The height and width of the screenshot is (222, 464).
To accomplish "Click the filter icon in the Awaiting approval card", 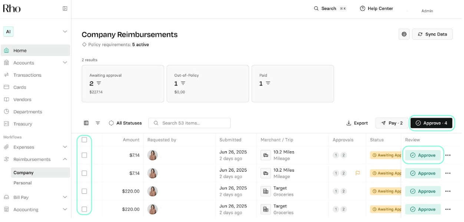I will click(99, 83).
